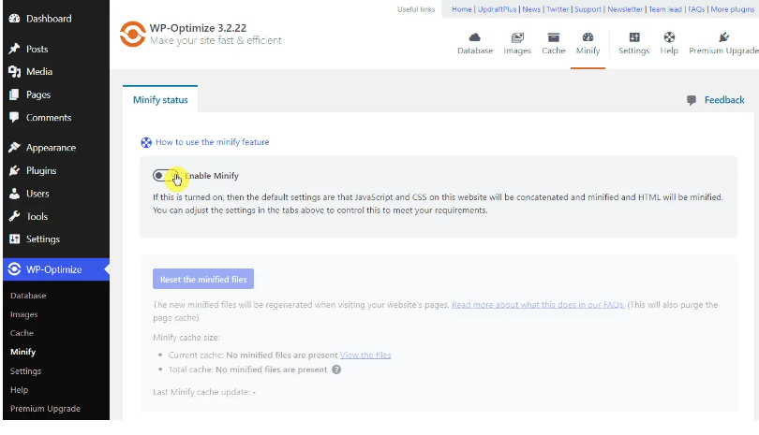Select the Minify status tab

pyautogui.click(x=160, y=99)
